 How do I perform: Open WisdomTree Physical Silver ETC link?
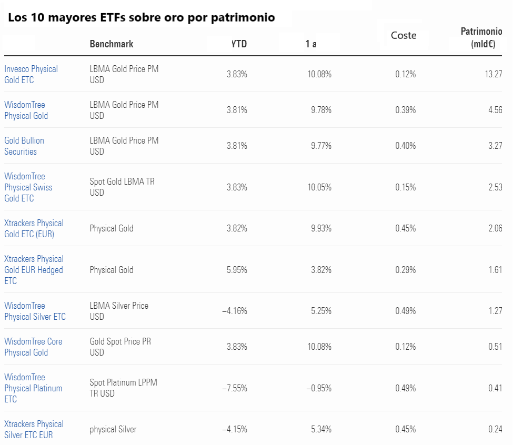[35, 311]
